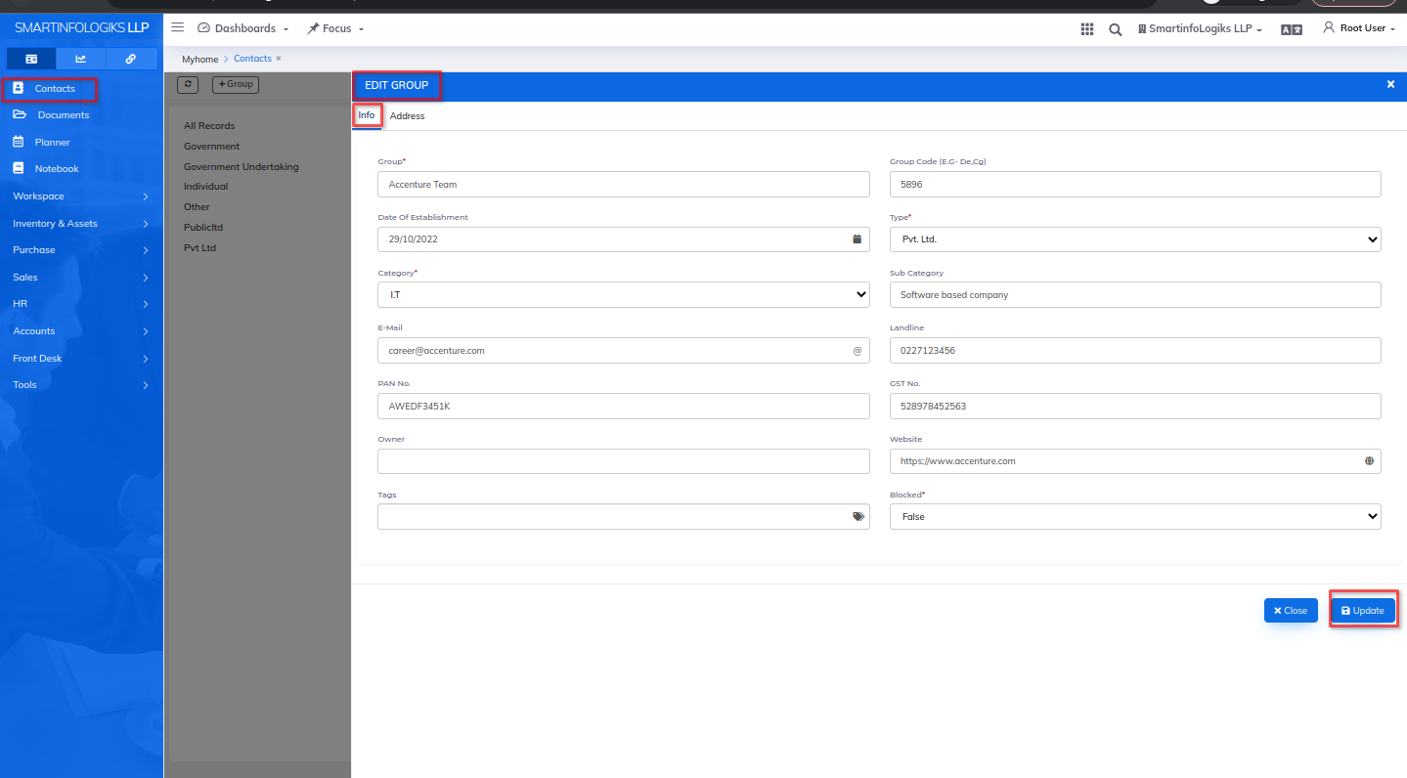The image size is (1407, 778).
Task: Click the globe icon in Website field
Action: tap(1369, 460)
